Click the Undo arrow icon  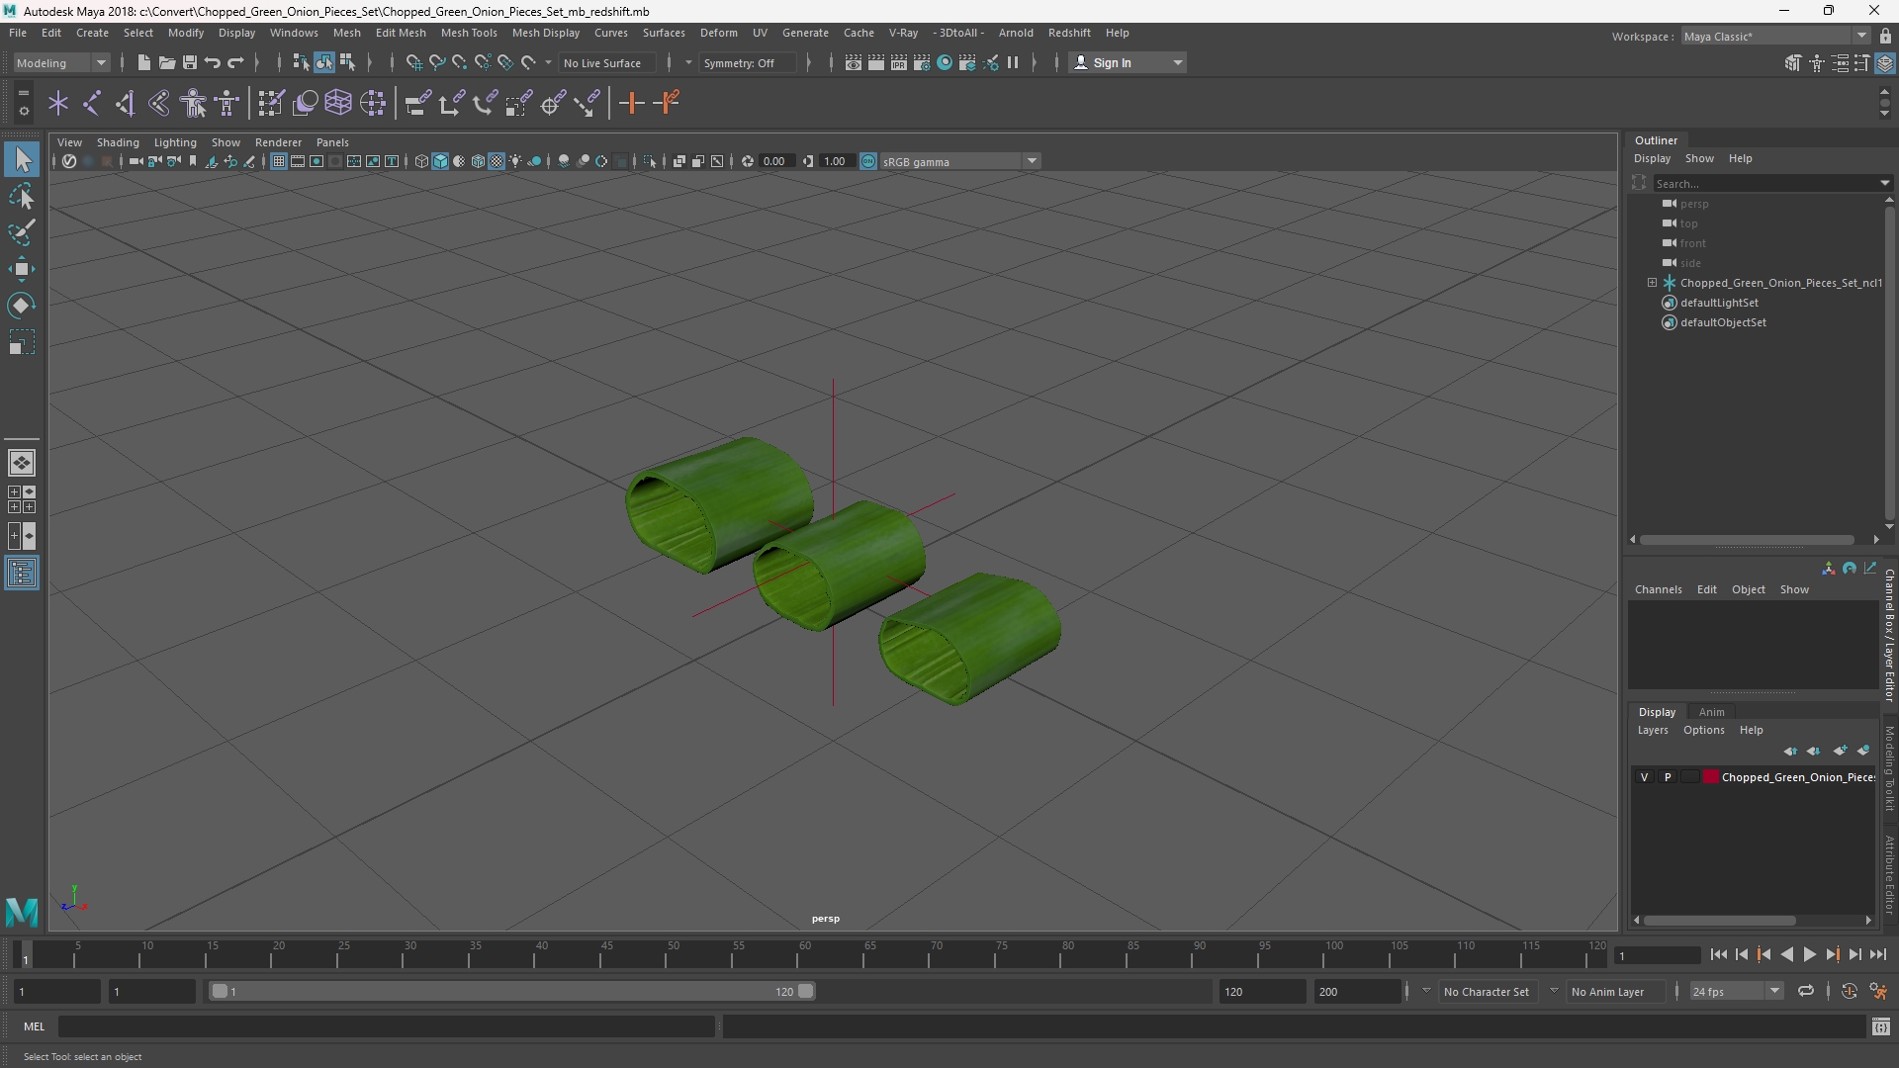213,62
